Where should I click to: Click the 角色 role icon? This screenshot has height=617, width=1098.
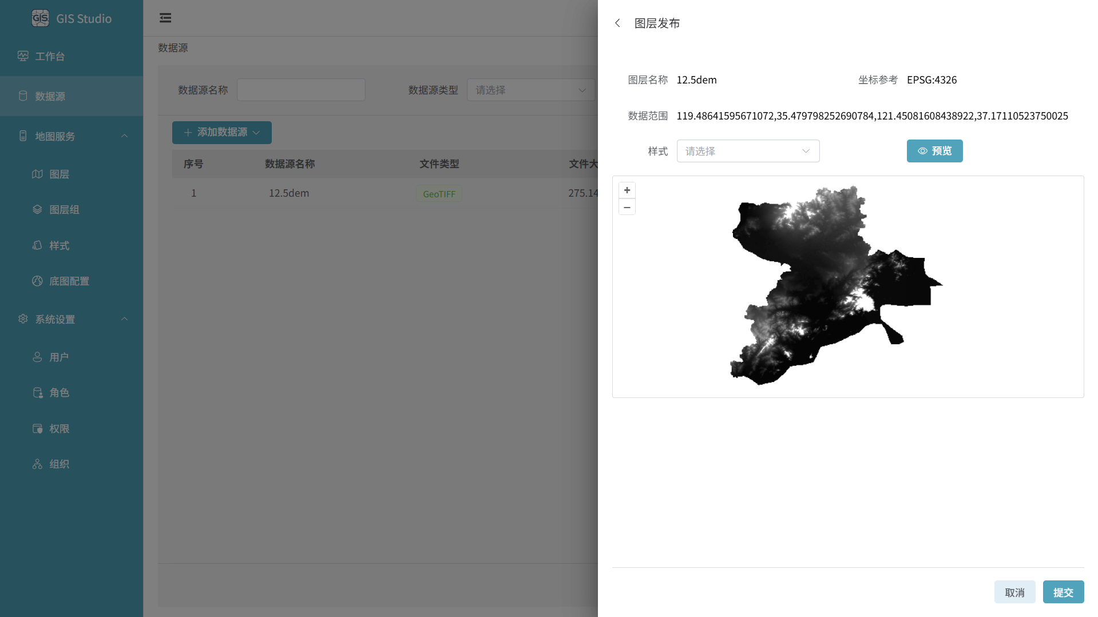[x=37, y=392]
